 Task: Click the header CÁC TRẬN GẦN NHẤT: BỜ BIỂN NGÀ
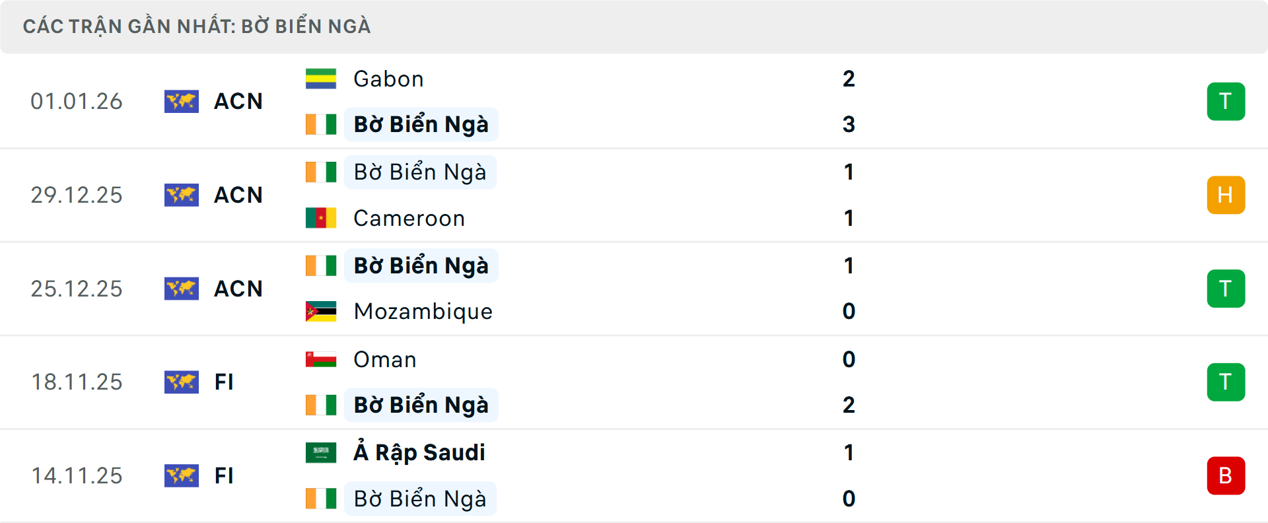[x=198, y=26]
